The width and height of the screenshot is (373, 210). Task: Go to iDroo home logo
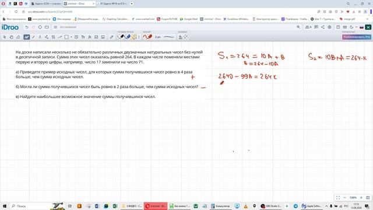click(x=10, y=27)
